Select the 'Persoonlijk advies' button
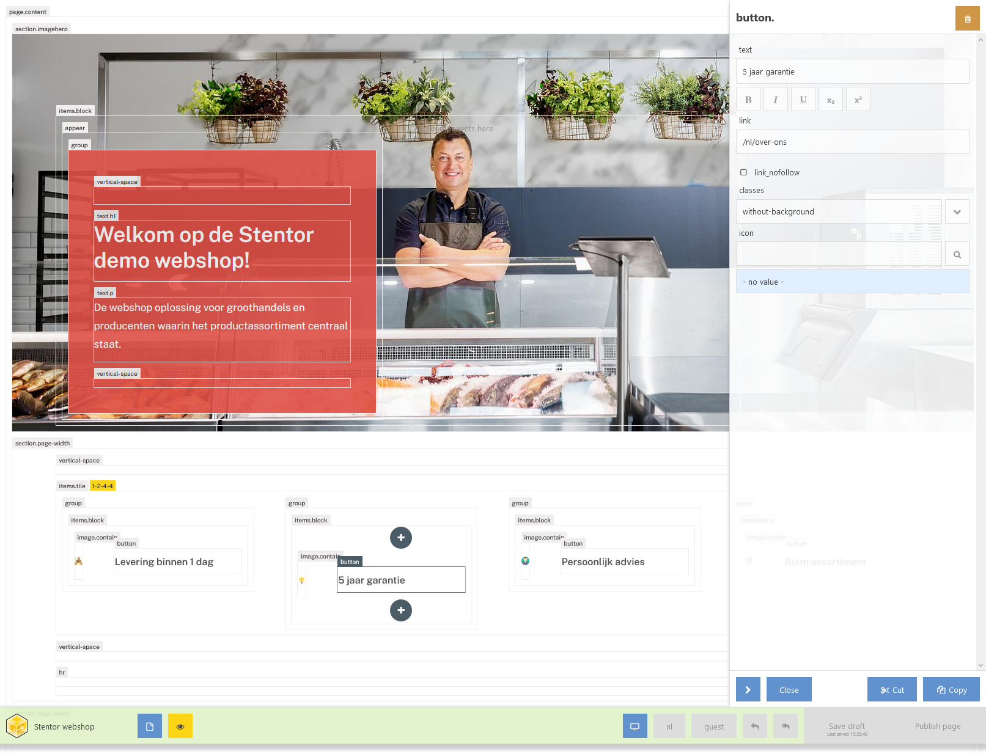The height and width of the screenshot is (754, 986). click(625, 562)
